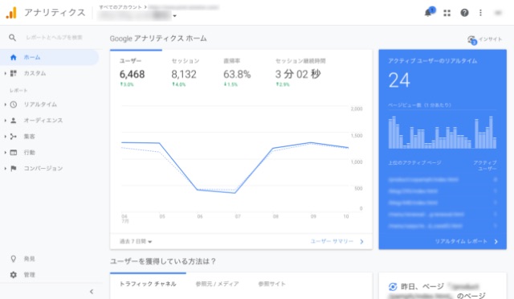This screenshot has width=514, height=299.
Task: Click the line chart point at 07
Action: pos(235,193)
